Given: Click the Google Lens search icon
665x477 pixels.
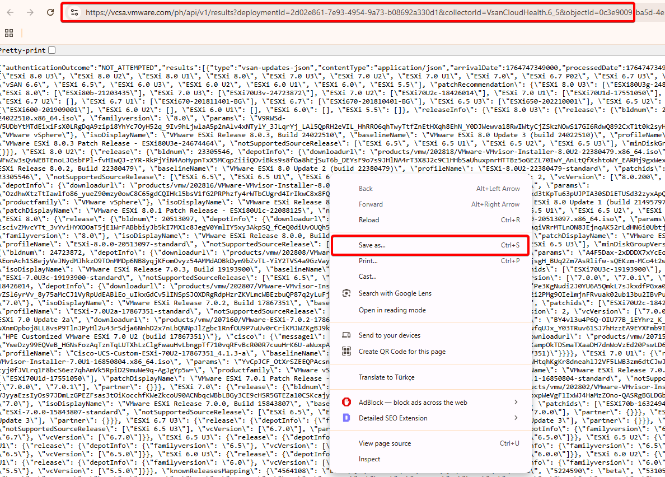Looking at the screenshot, I should coord(347,293).
